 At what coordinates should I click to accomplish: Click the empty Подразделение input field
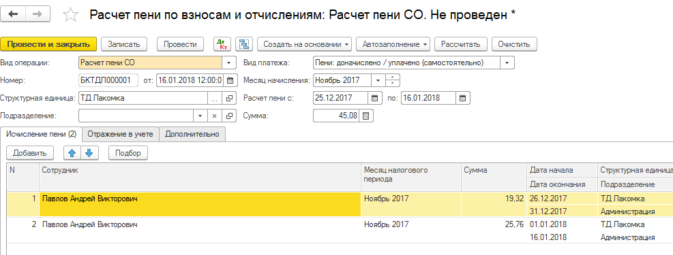pyautogui.click(x=136, y=116)
